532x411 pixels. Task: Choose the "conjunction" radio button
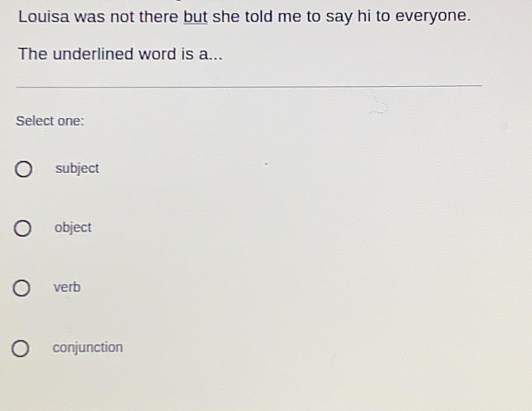coord(20,348)
